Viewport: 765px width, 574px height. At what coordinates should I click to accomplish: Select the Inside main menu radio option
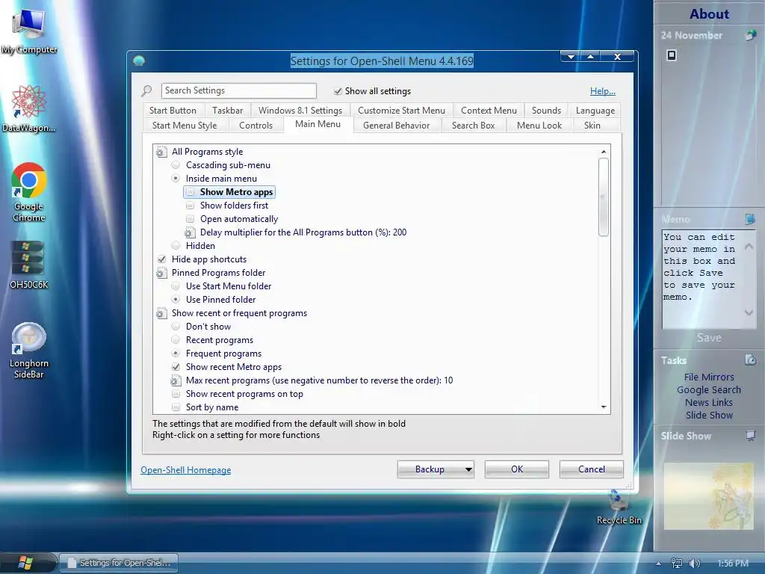176,179
